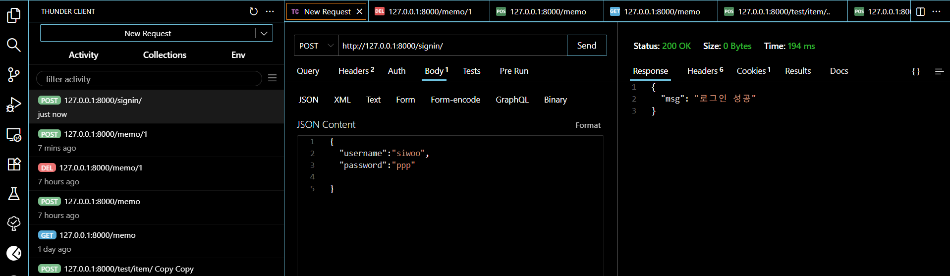Open the Tests tab

(471, 71)
